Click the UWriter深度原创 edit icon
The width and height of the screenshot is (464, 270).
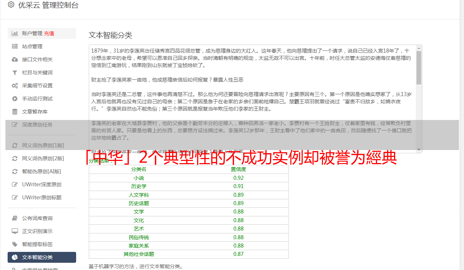tap(15, 184)
